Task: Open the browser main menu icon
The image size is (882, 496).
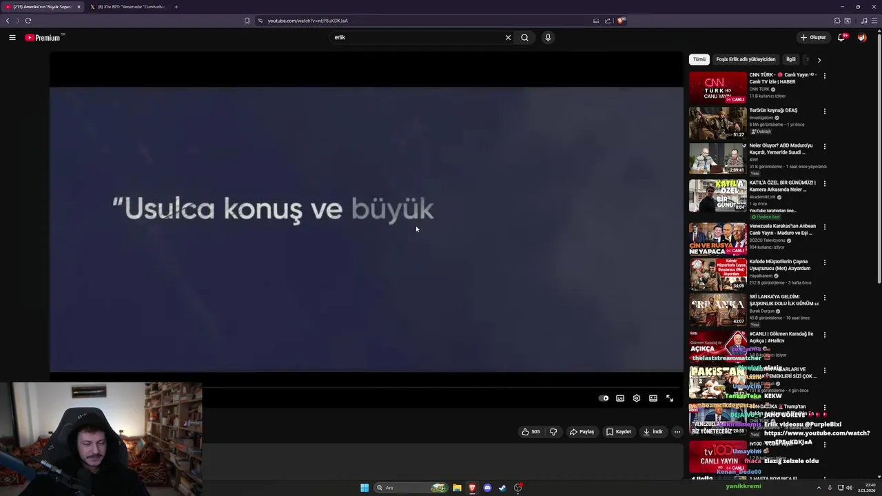Action: click(875, 21)
